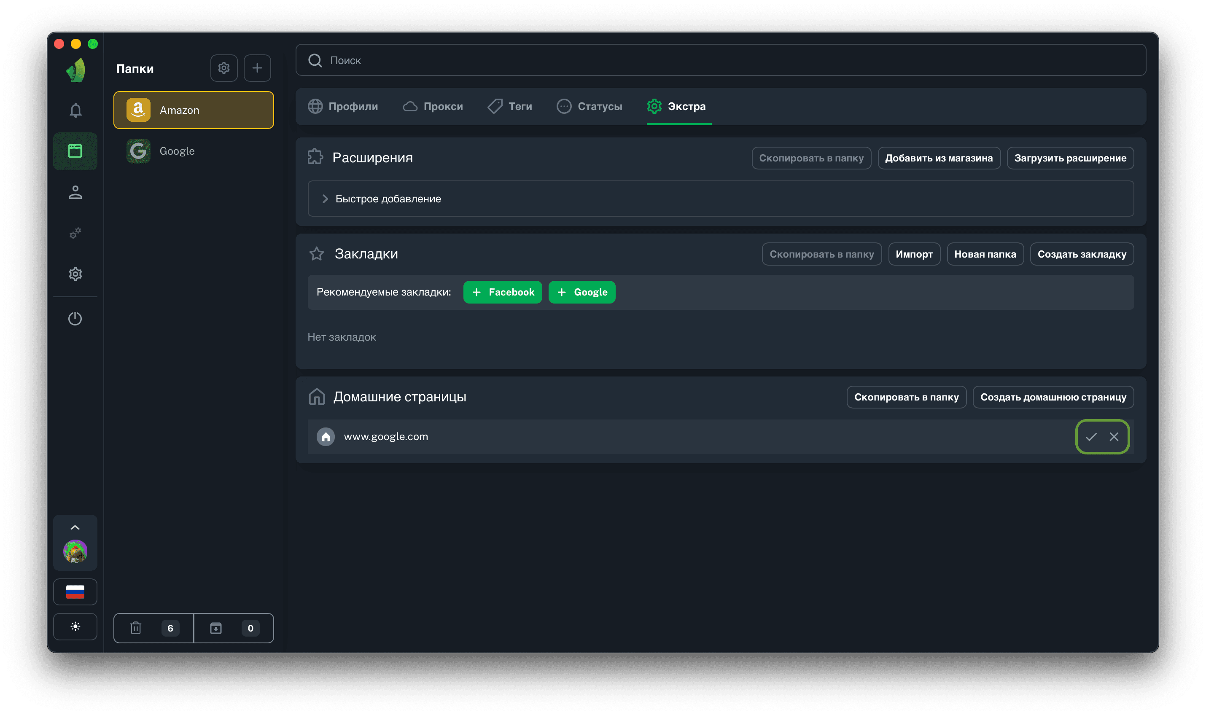Toggle light theme with the sun icon

75,626
